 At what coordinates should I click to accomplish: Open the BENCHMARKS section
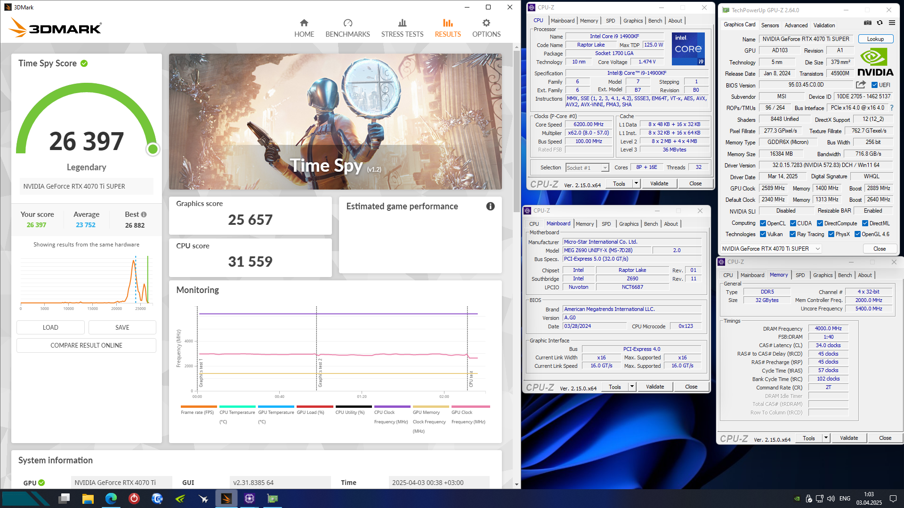pyautogui.click(x=347, y=29)
